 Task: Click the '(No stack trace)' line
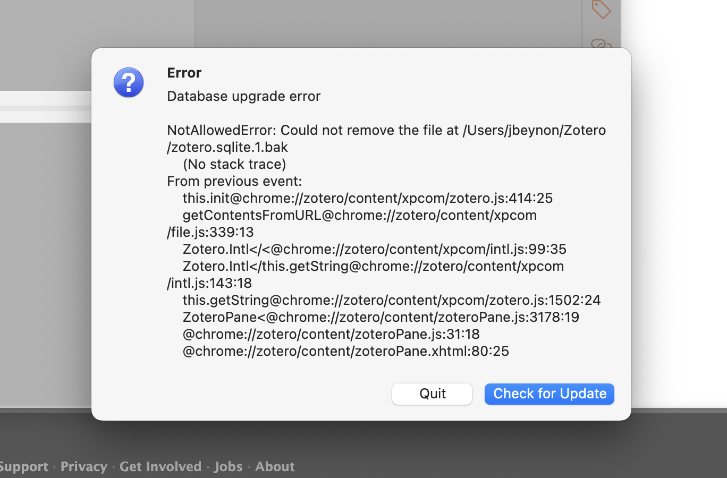coord(234,164)
